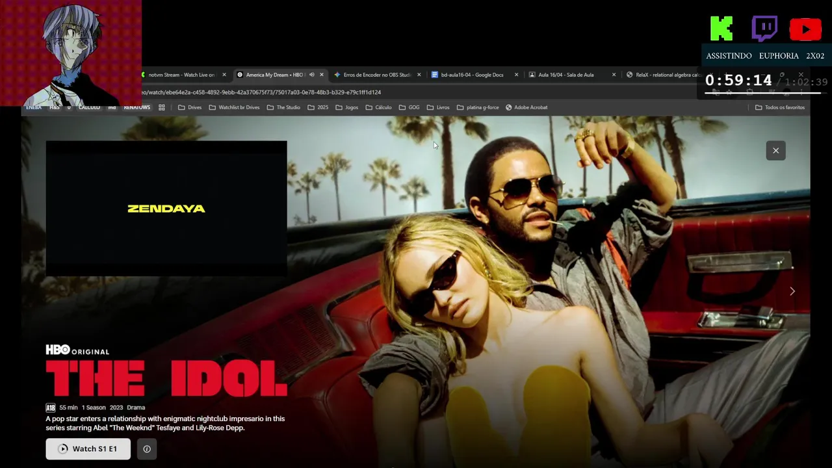The height and width of the screenshot is (468, 832).
Task: Click the Kick logo icon
Action: point(721,29)
